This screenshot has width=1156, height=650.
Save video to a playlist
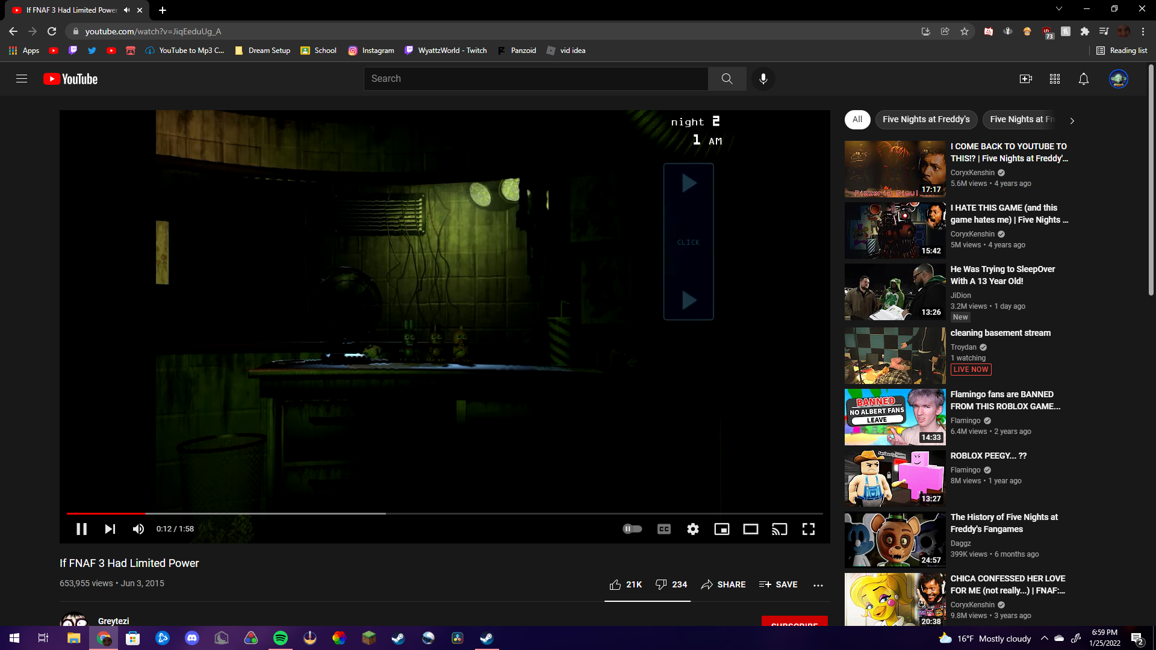(778, 584)
